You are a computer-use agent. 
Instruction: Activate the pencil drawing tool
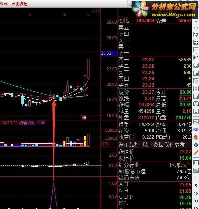[196, 152]
